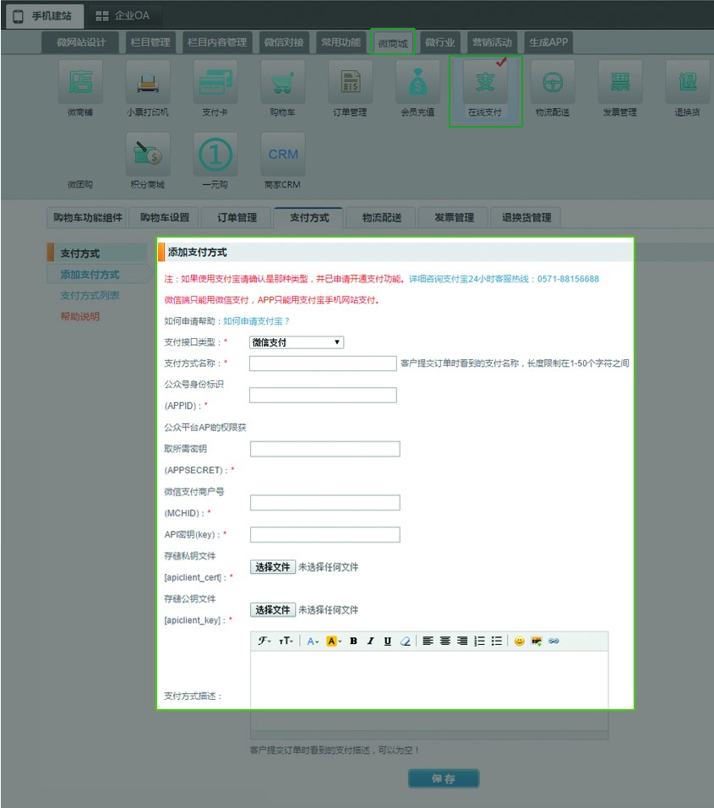Toggle italic formatting in editor toolbar
714x808 pixels.
[x=370, y=641]
